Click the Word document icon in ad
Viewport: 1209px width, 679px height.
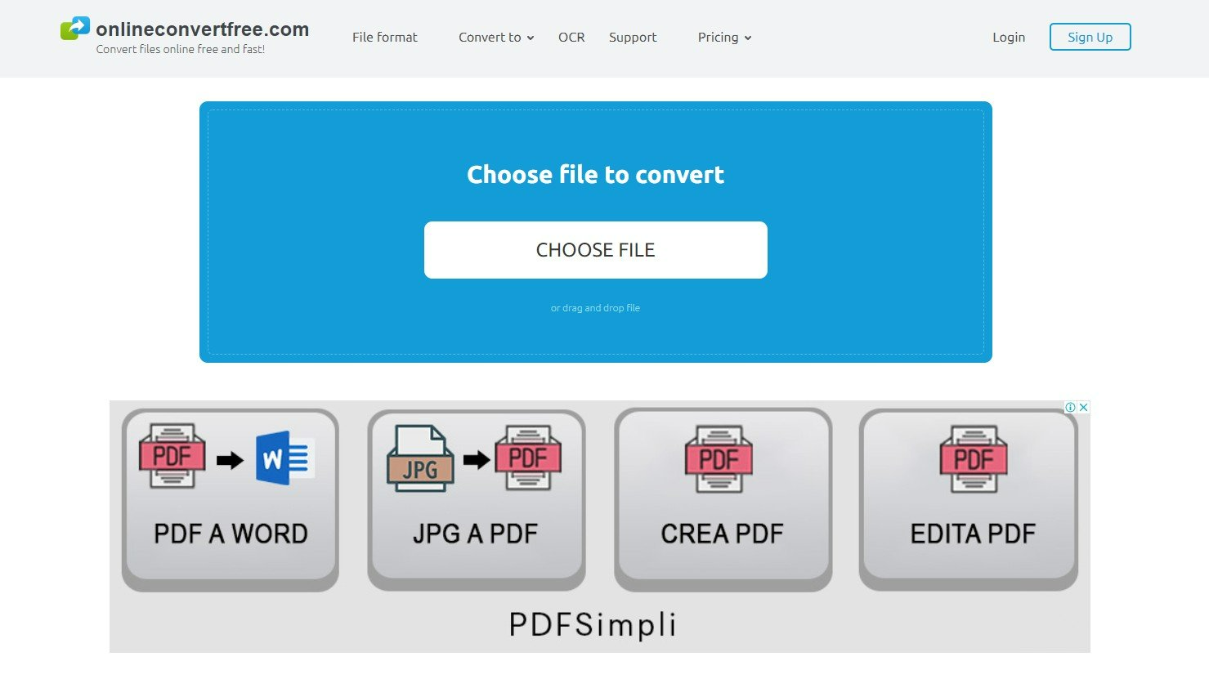(x=284, y=458)
